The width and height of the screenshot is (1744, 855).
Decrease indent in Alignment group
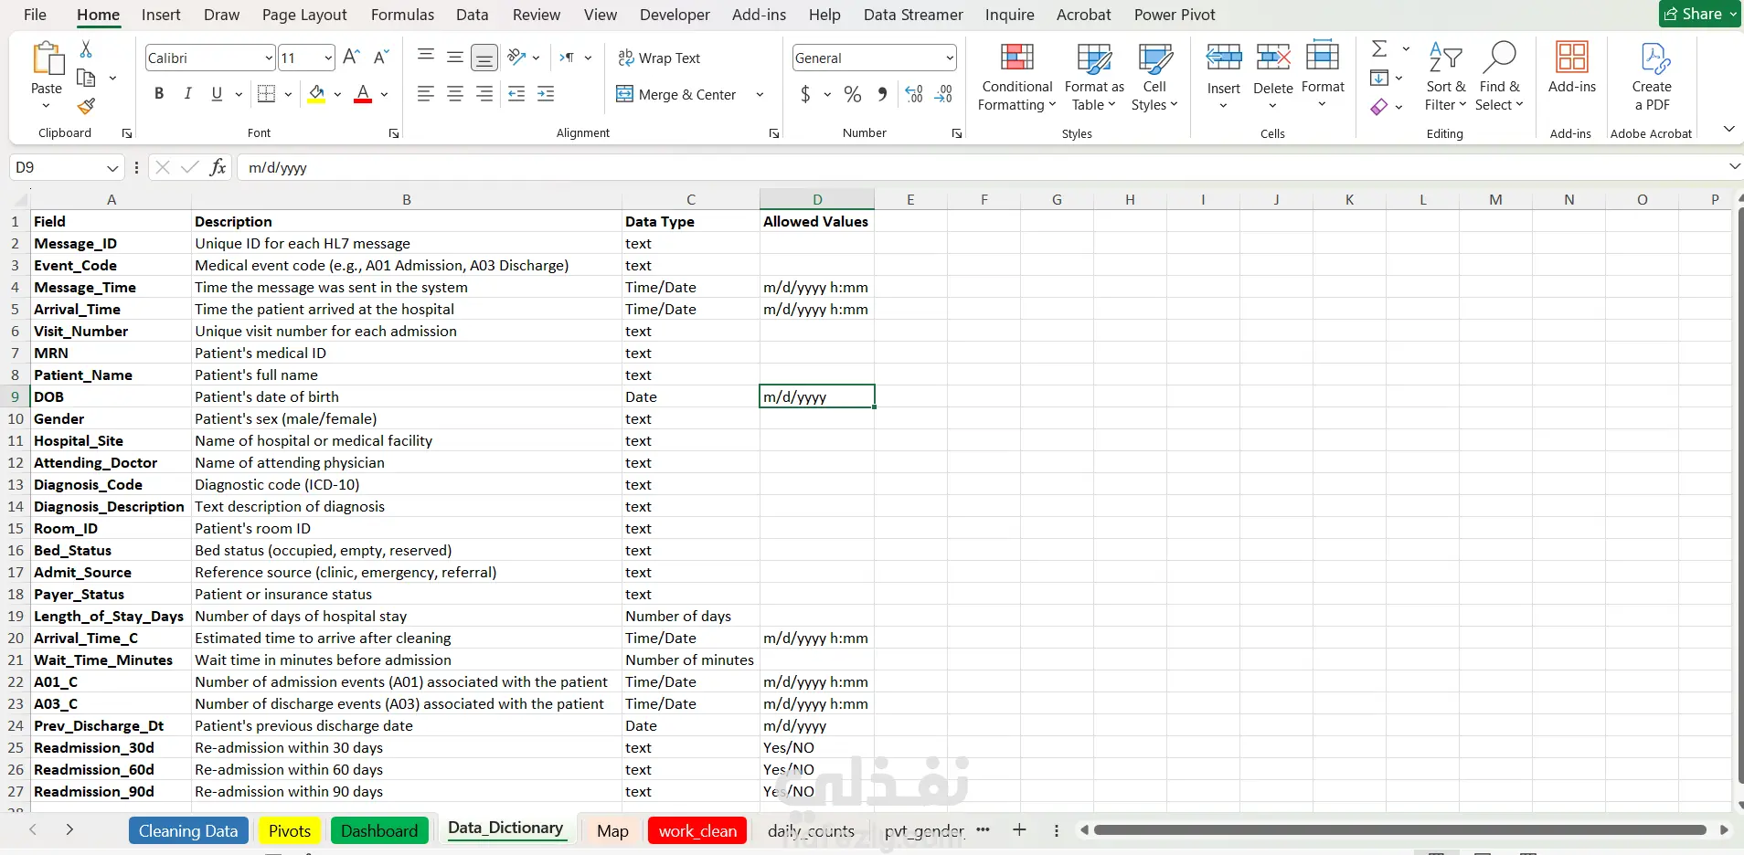point(516,94)
